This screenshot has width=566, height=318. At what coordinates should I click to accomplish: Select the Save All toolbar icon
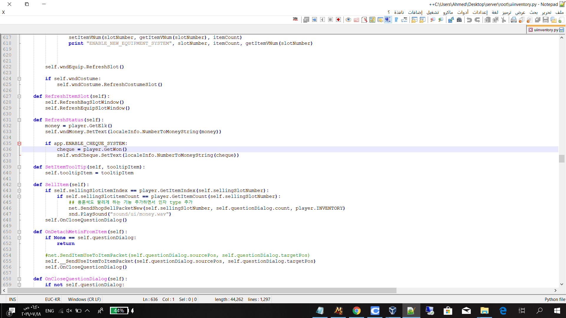pyautogui.click(x=538, y=20)
